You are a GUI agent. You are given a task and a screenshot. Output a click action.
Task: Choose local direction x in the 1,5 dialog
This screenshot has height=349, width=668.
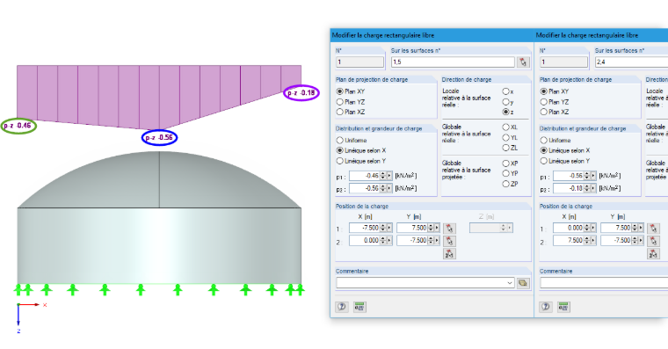505,91
